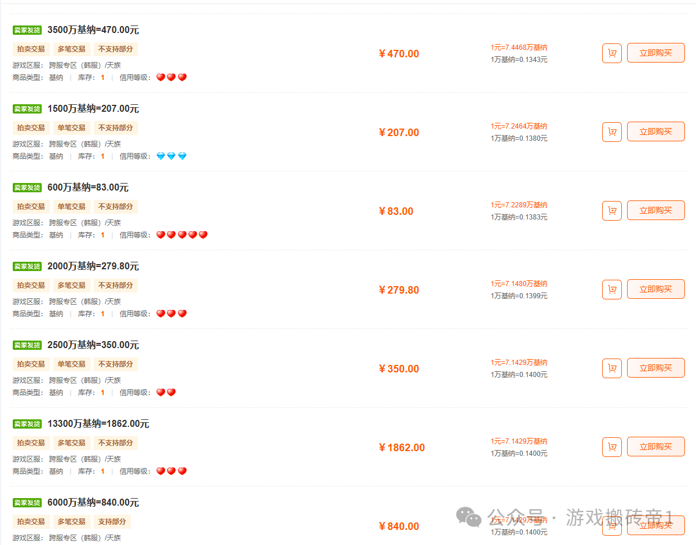Click cart icon for 600万基纳 listing
Screen dimensions: 696x545
611,211
